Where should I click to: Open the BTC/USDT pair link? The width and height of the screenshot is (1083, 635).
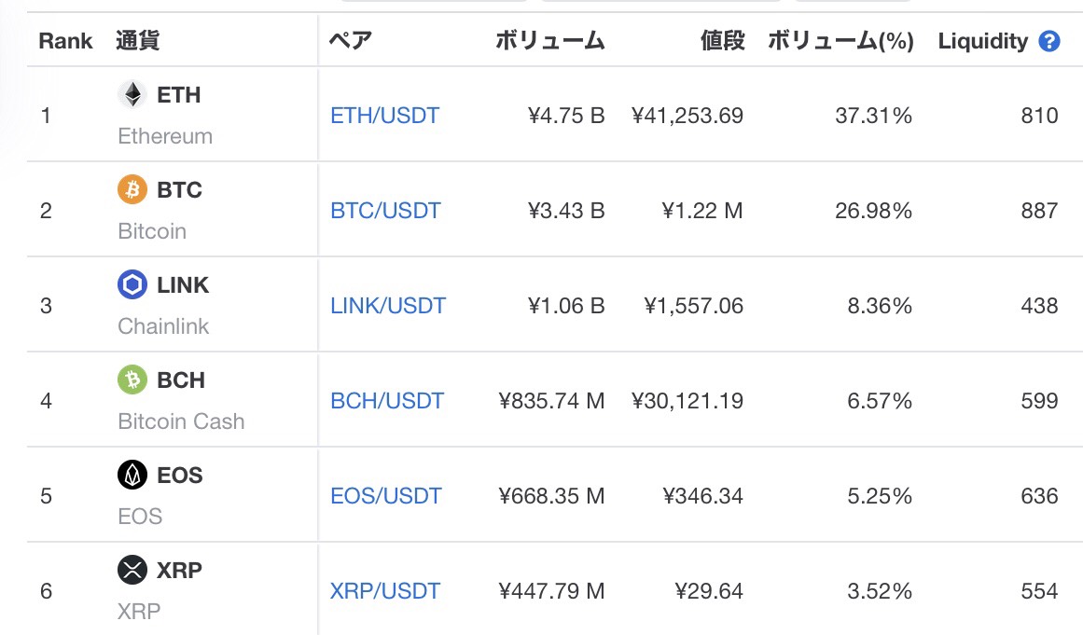385,211
